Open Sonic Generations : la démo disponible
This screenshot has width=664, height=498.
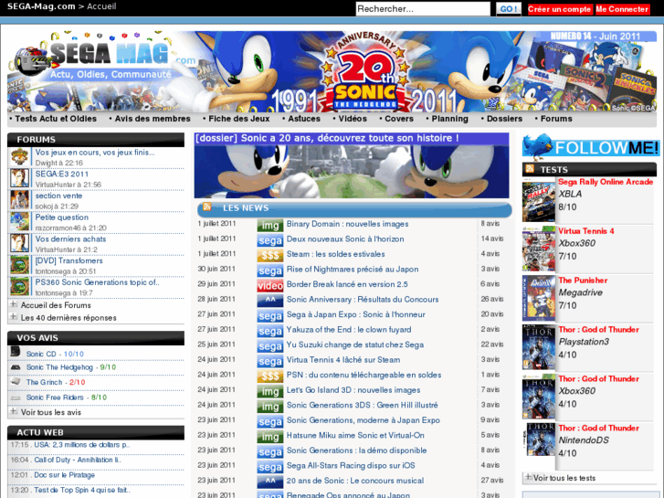[356, 450]
